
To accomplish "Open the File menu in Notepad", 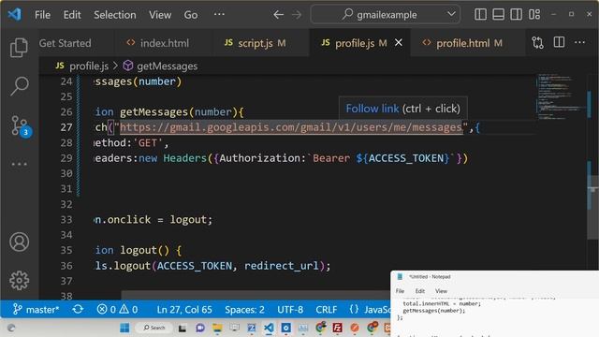I will click(x=400, y=291).
